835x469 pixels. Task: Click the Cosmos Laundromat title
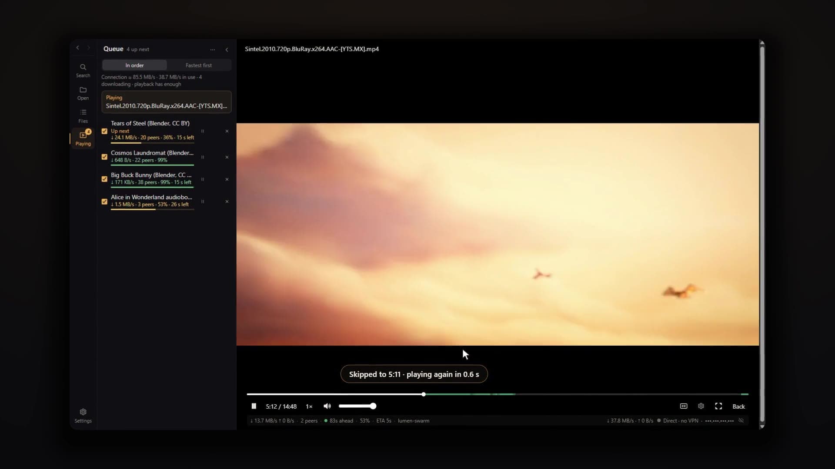[152, 153]
